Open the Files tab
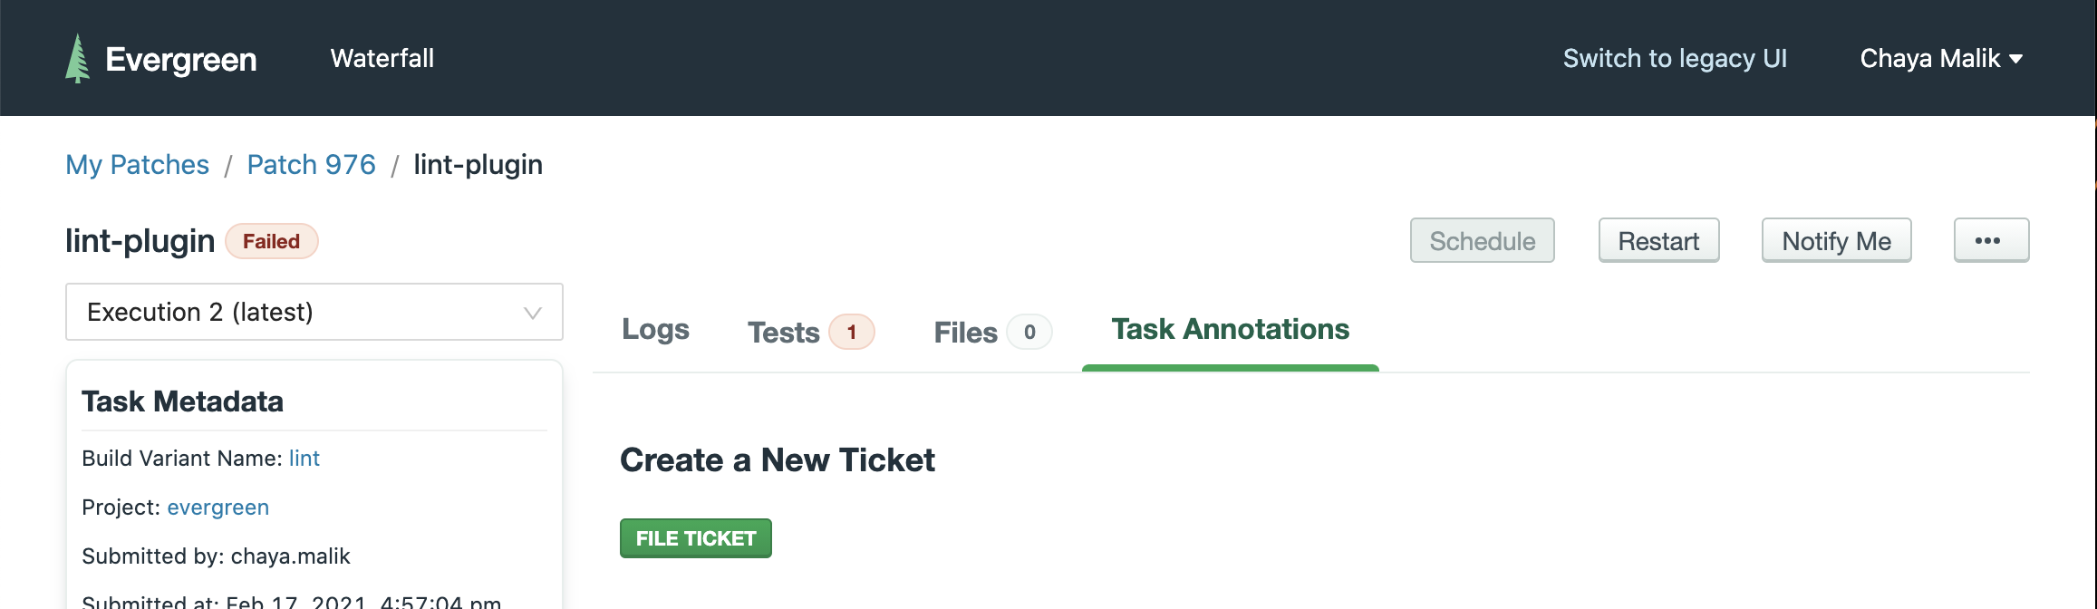2097x609 pixels. [x=966, y=333]
